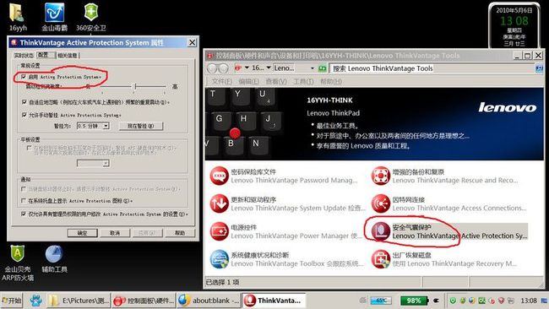Open Active Protection System airbag icon
This screenshot has height=309, width=549.
click(x=381, y=231)
